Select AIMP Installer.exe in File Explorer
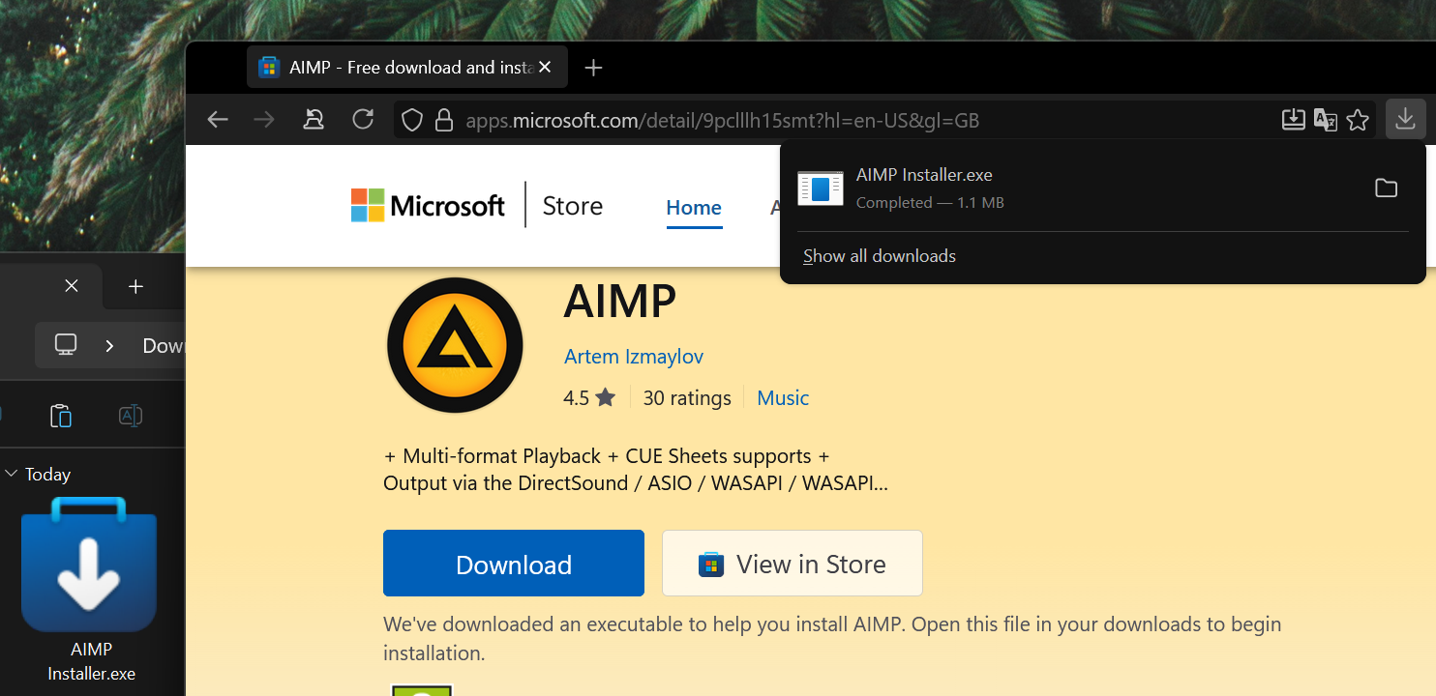1436x696 pixels. [x=91, y=591]
